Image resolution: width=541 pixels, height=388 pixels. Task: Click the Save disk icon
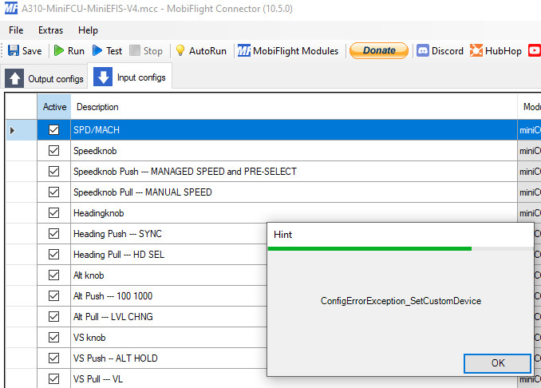[14, 50]
